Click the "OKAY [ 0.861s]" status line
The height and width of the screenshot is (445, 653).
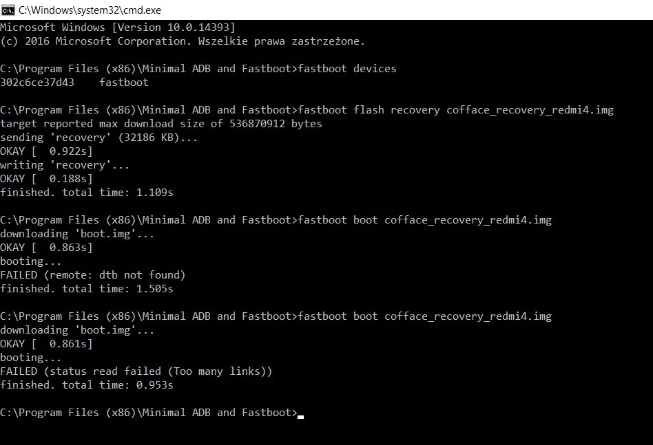coord(46,344)
